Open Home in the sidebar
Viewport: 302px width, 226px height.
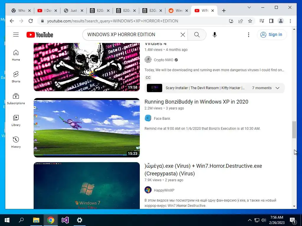click(16, 55)
